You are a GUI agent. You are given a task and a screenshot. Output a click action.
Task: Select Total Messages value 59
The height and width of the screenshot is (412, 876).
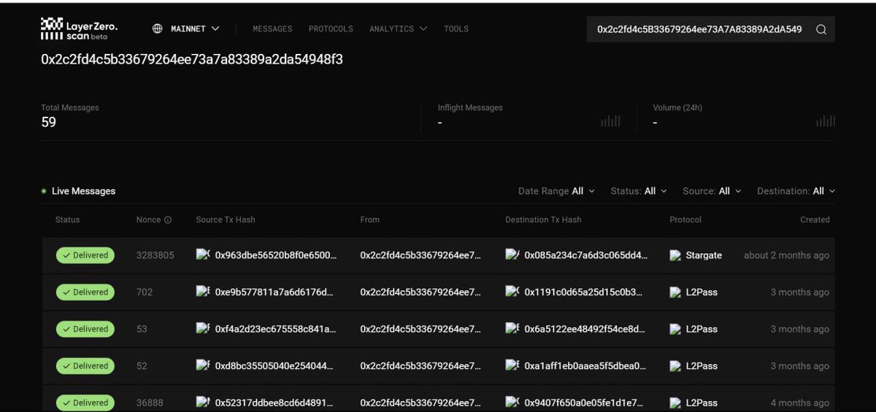(49, 122)
